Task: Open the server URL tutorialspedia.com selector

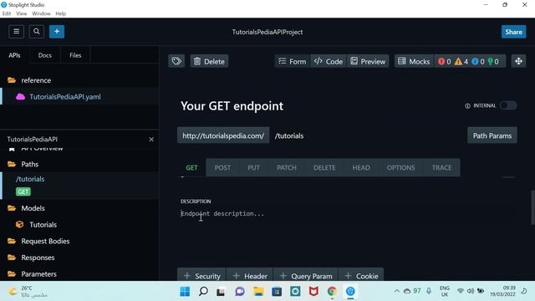Action: [223, 135]
